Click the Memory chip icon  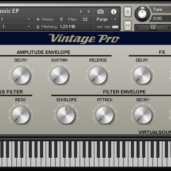38,27
